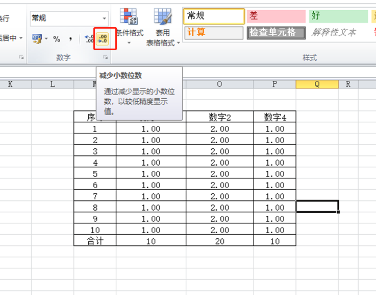This screenshot has height=295, width=376.
Task: Select the 数字4 total cell showing 10
Action: tap(275, 241)
